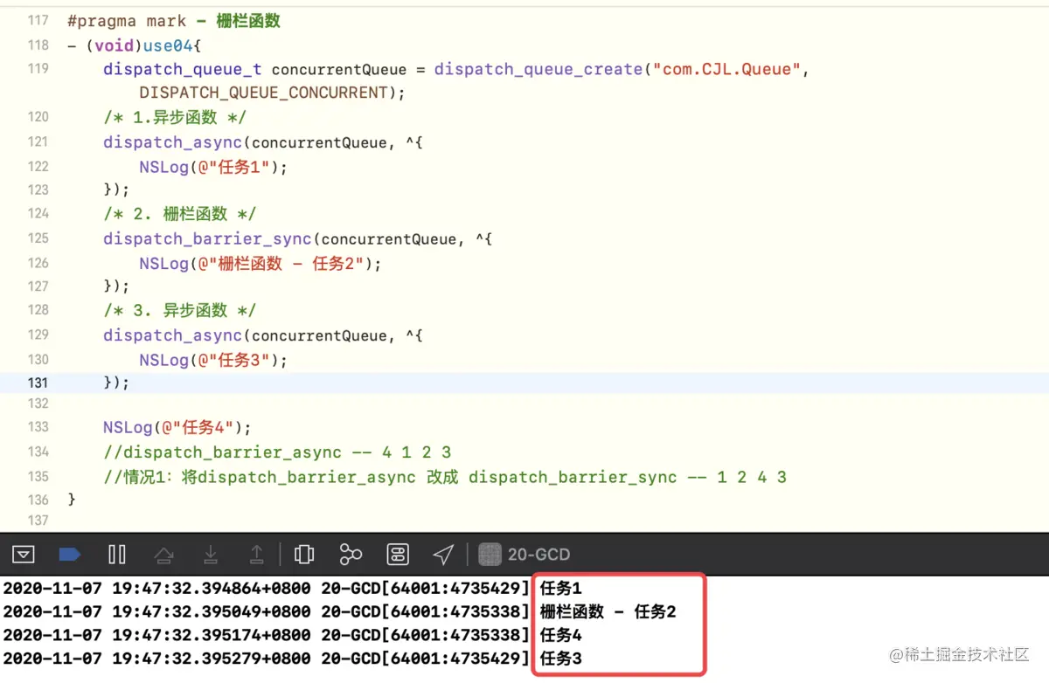Click the Step Into debug icon
This screenshot has width=1049, height=683.
[x=211, y=554]
